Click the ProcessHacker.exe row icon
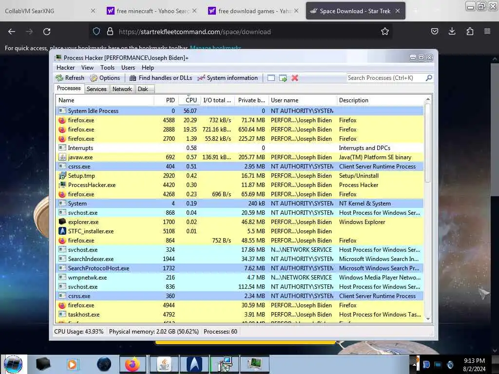This screenshot has height=374, width=499. [x=62, y=185]
